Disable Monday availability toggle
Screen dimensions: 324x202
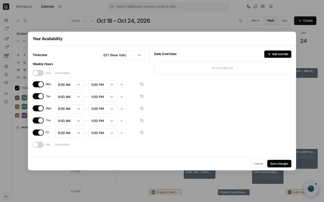click(x=38, y=84)
